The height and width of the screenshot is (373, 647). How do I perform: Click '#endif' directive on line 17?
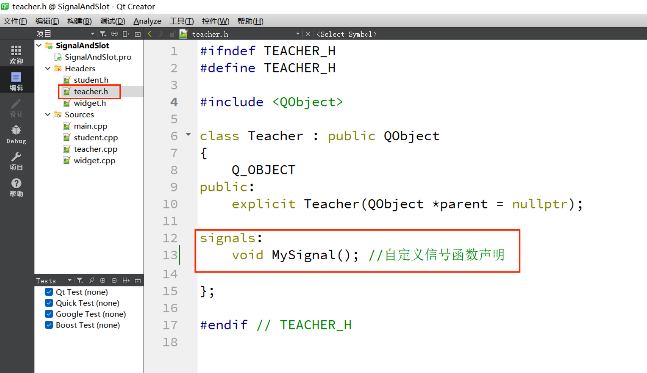click(224, 325)
